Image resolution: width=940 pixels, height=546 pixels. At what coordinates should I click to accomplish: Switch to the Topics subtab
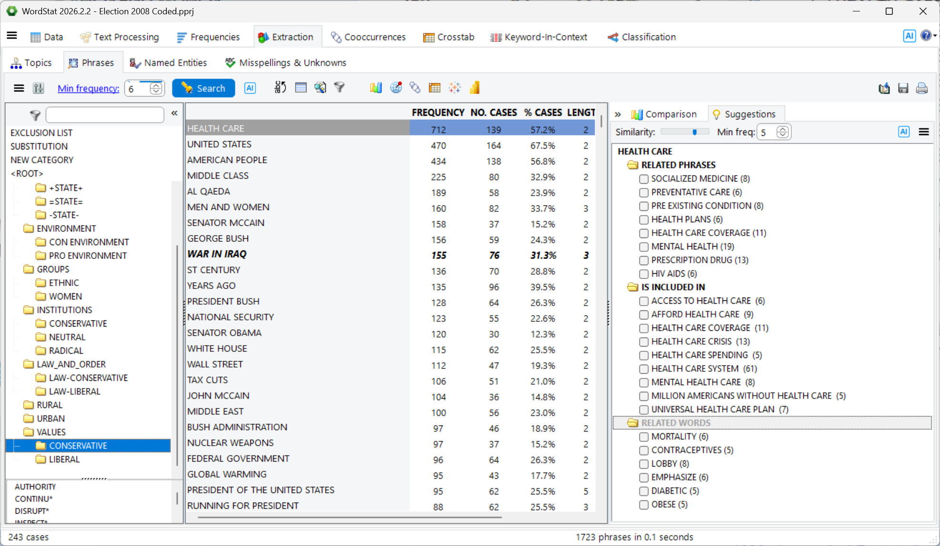(x=31, y=63)
